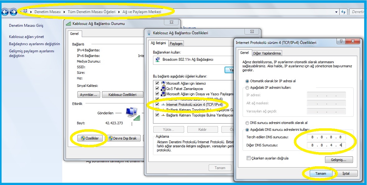This screenshot has width=367, height=185.
Task: Click the QoS Paket Zamanlayıcısı item icon
Action: coord(163,88)
